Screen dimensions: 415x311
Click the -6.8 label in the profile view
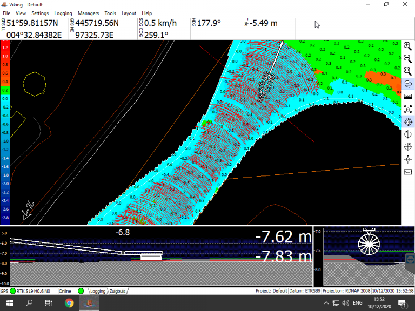coord(123,233)
